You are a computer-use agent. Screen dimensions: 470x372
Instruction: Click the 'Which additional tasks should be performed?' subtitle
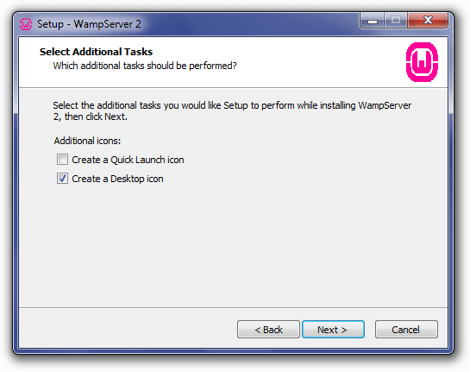point(145,66)
